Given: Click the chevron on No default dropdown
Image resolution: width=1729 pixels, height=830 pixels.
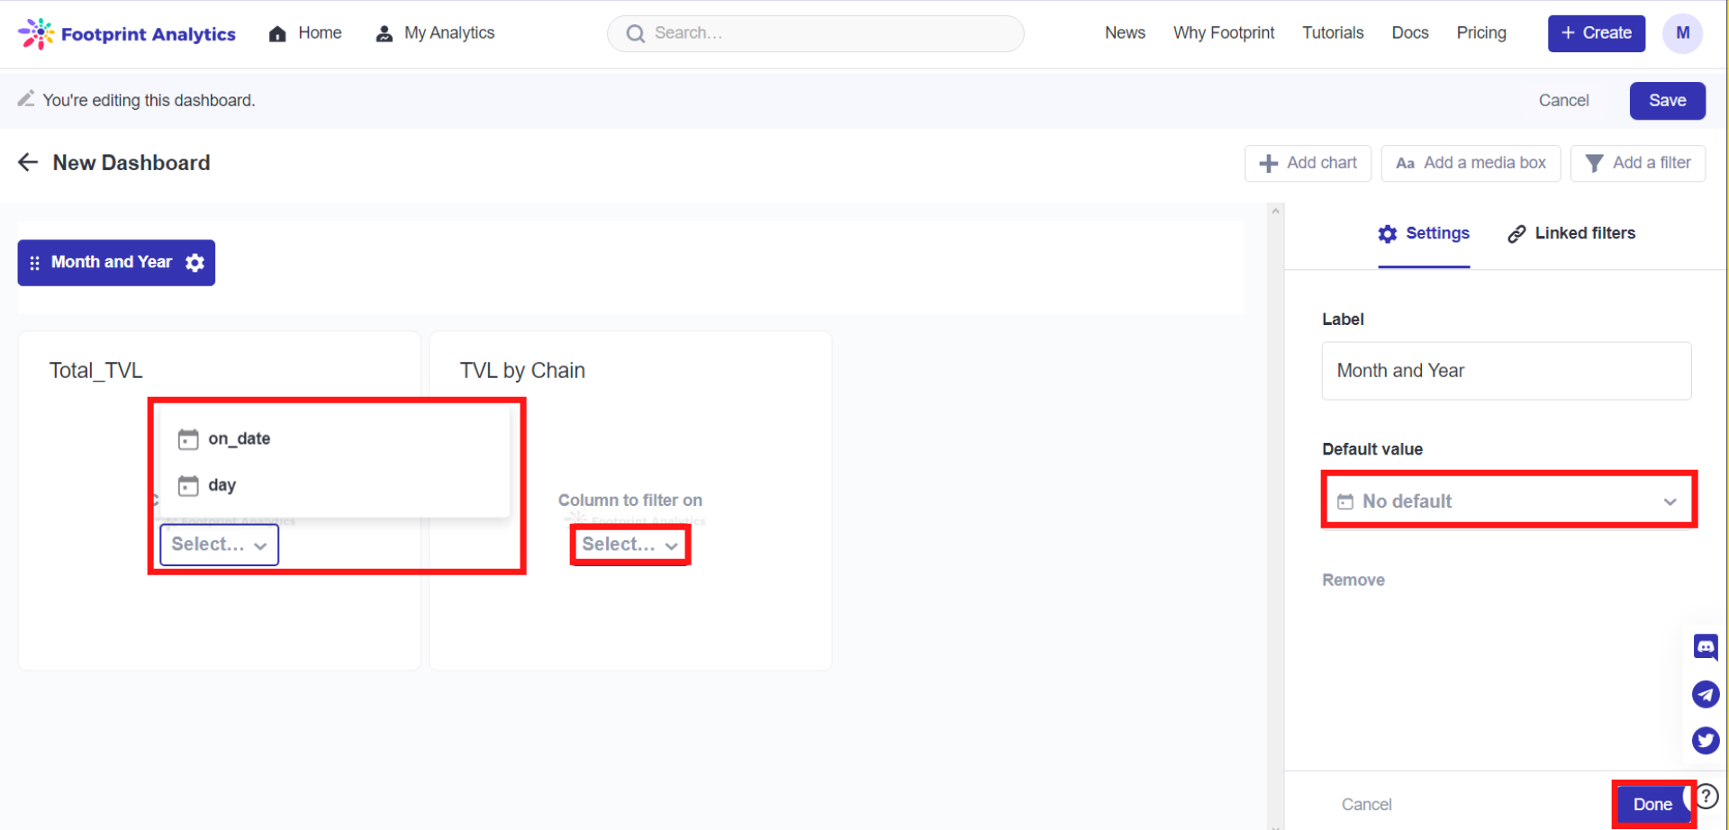Looking at the screenshot, I should [x=1670, y=501].
